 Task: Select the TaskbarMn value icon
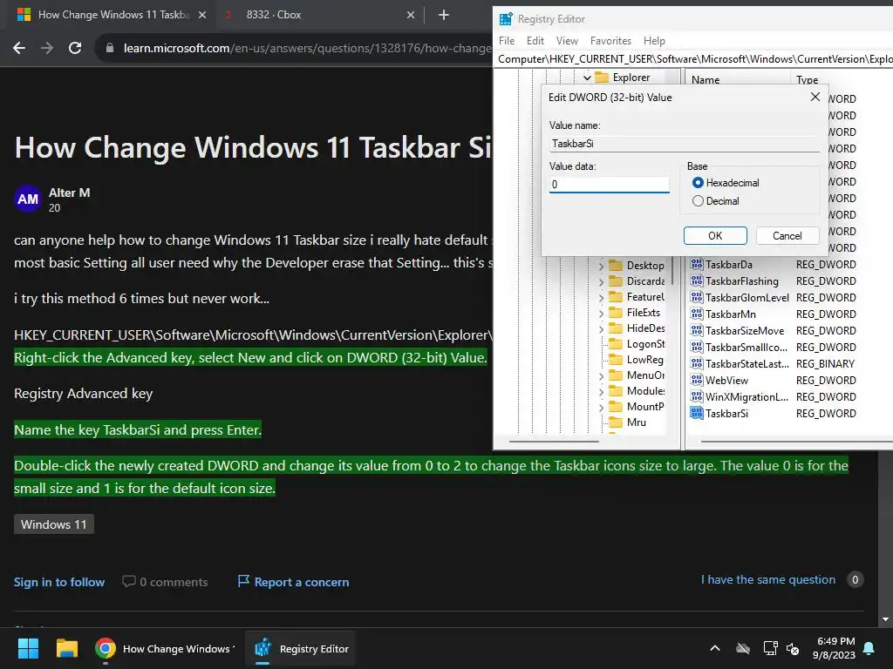tap(697, 314)
